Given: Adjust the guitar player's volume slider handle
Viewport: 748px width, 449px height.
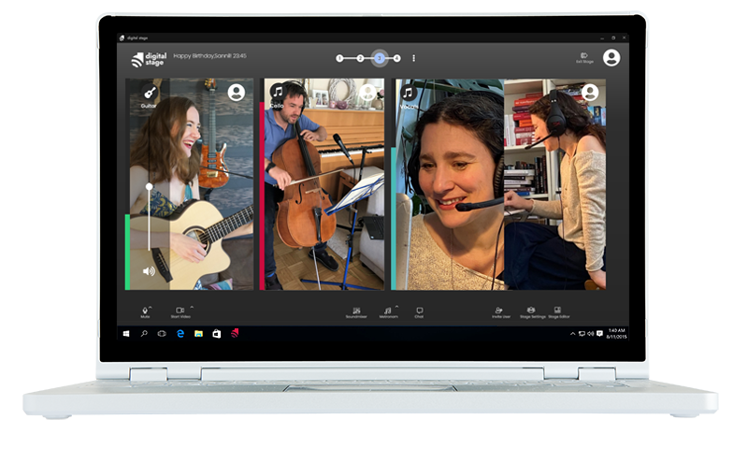Looking at the screenshot, I should 150,186.
